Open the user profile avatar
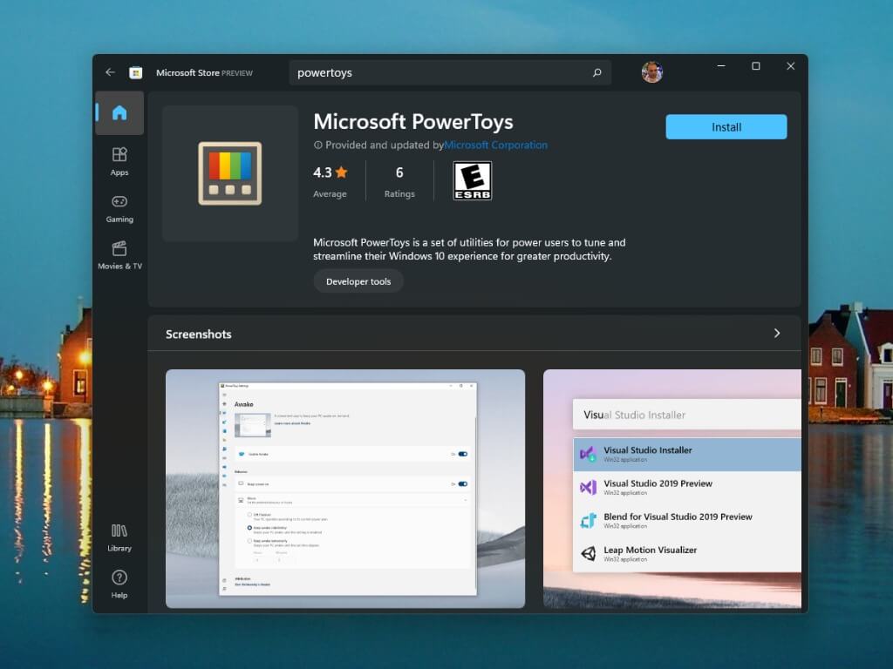Image resolution: width=893 pixels, height=669 pixels. (651, 72)
